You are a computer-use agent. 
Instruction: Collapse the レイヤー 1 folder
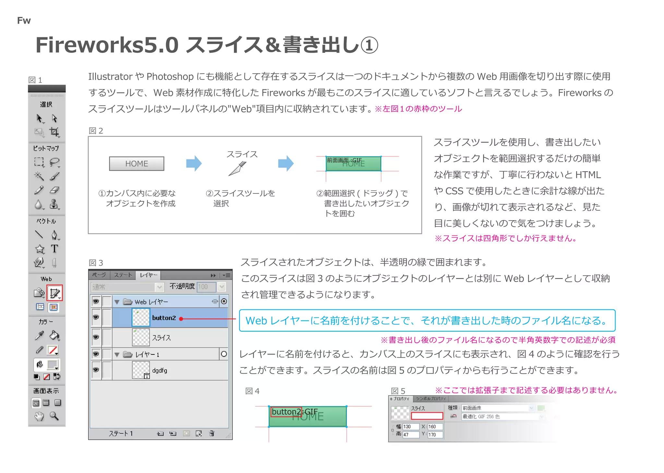pos(117,354)
